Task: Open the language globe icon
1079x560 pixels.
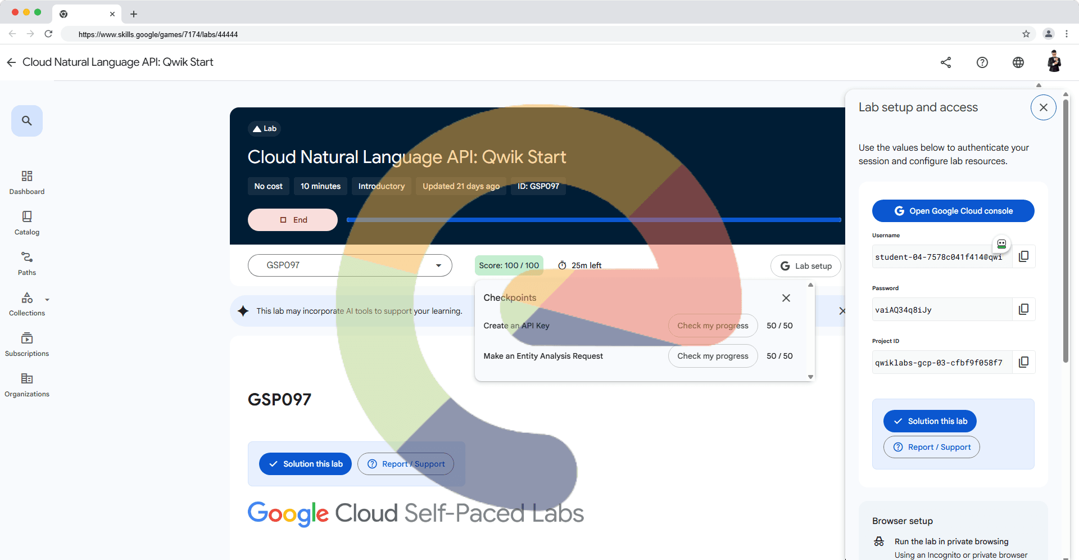Action: [1018, 62]
